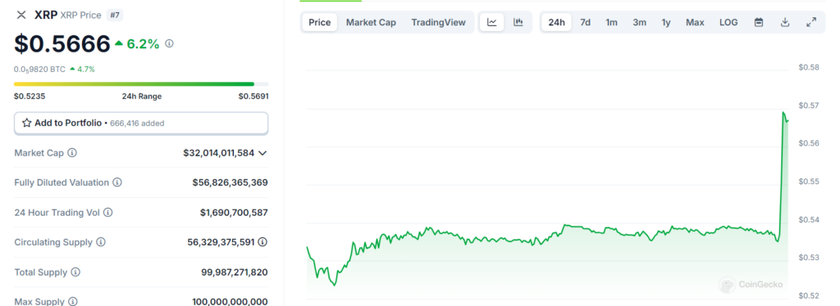Click the price line peak near $0.57
This screenshot has height=306, width=840.
click(x=783, y=113)
